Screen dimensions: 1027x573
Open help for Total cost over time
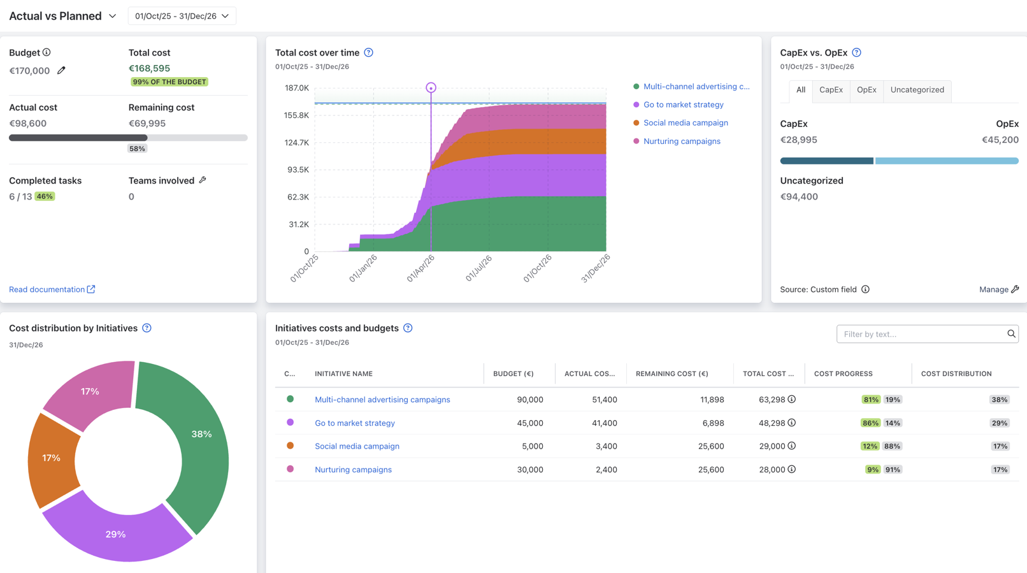tap(369, 53)
